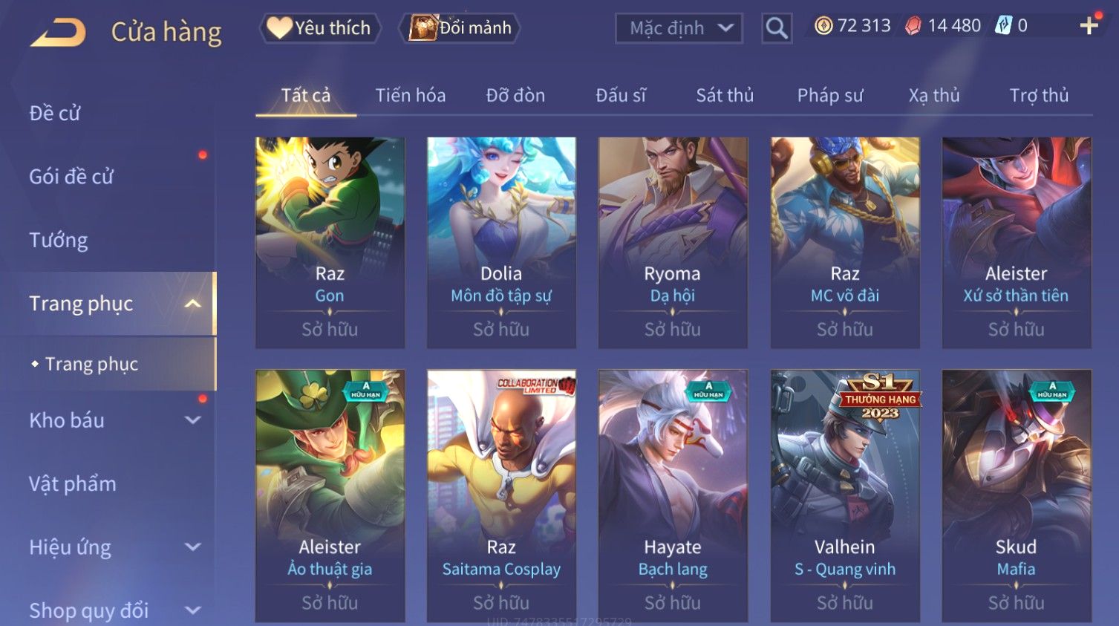Open the Tướng sidebar menu
Image resolution: width=1119 pixels, height=626 pixels.
(x=59, y=240)
